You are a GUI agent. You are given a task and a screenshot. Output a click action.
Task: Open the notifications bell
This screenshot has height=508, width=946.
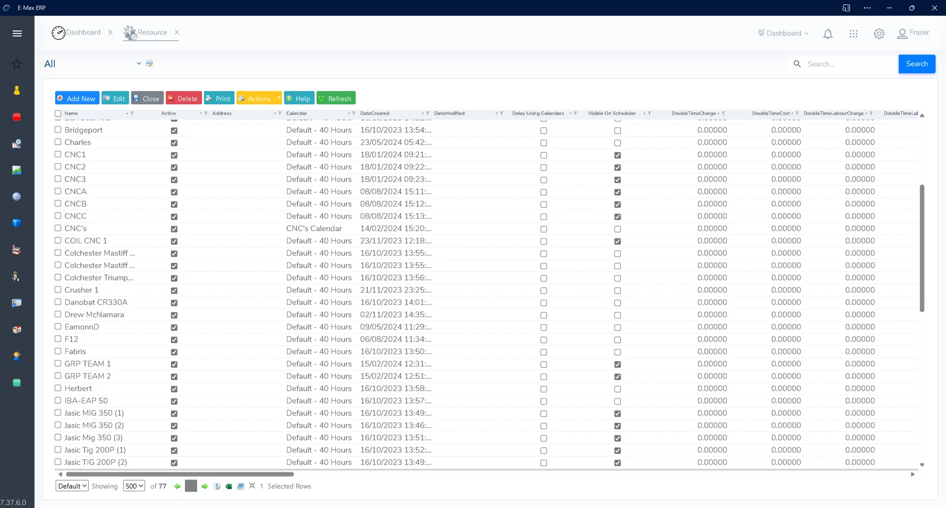tap(828, 34)
